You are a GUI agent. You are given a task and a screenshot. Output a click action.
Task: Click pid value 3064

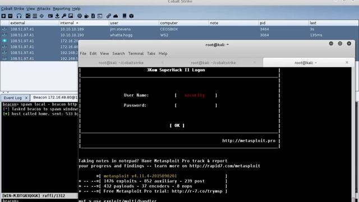tap(264, 35)
